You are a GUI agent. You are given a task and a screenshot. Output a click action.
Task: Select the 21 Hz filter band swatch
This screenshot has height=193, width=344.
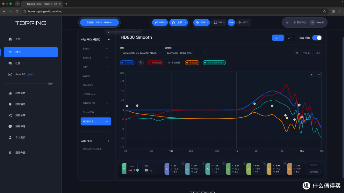tap(167, 169)
